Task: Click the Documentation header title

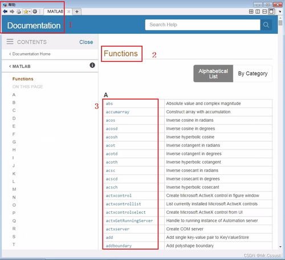Action: 34,26
